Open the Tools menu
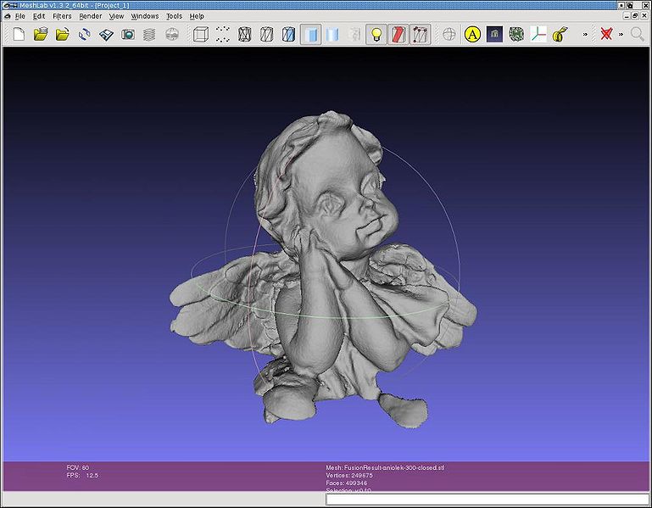 pos(174,16)
